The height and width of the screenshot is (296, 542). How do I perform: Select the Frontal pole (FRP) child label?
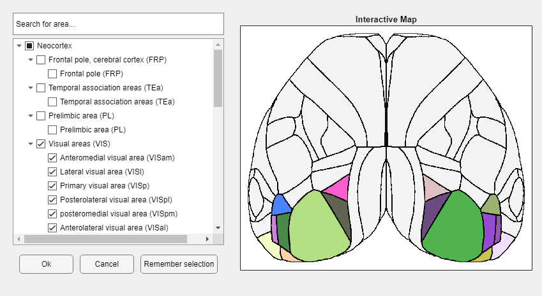pyautogui.click(x=91, y=74)
